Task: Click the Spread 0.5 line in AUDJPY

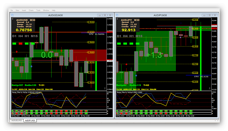Action: [128, 22]
